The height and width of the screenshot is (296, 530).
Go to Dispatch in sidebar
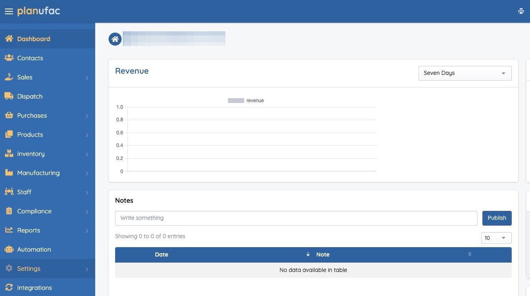[48, 96]
